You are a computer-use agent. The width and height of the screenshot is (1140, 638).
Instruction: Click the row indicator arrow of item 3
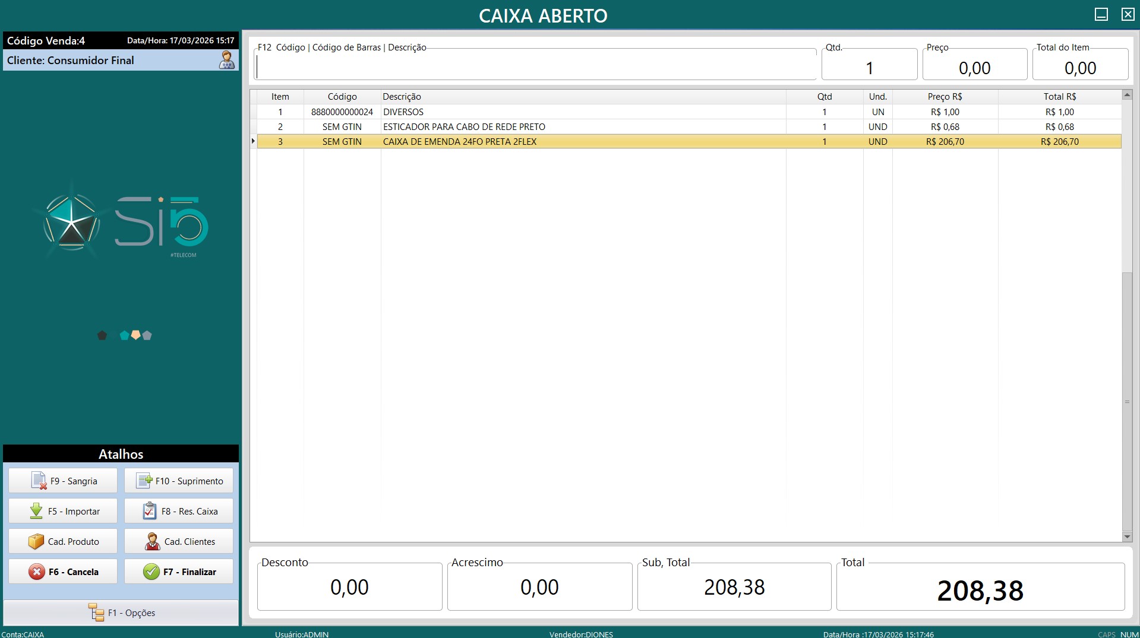point(253,141)
